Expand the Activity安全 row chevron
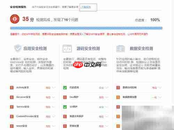This screenshot has height=130, width=174. (x=54, y=88)
